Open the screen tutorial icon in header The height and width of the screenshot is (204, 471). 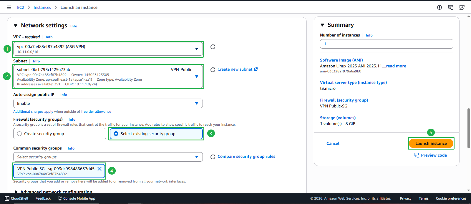(462, 7)
